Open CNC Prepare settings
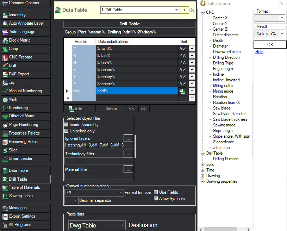 26,57
